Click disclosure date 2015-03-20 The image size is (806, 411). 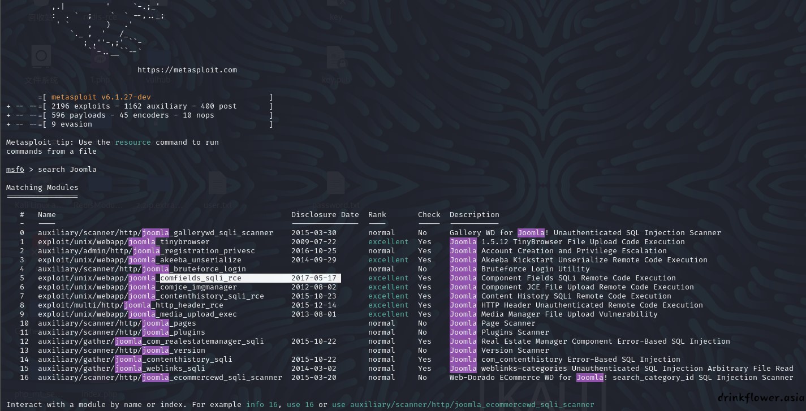pyautogui.click(x=314, y=378)
